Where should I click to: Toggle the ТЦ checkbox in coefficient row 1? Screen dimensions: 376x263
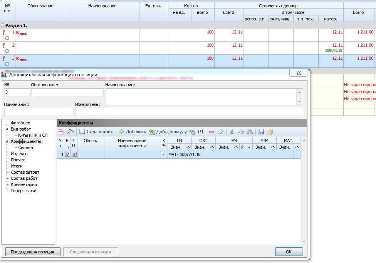[74, 154]
